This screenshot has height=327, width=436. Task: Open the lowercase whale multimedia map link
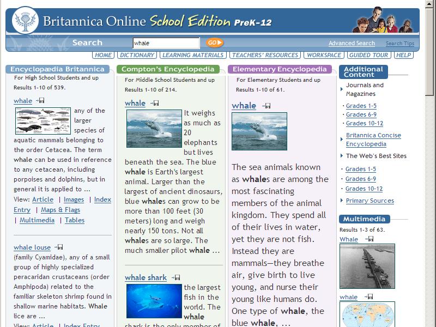[x=348, y=297]
